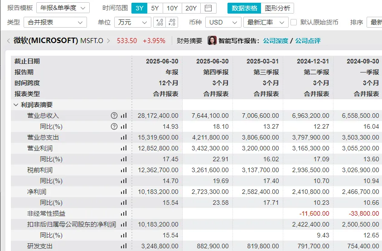The image size is (382, 251).
Task: Click help question mark for 营业总收入 同比
Action: pos(114,126)
